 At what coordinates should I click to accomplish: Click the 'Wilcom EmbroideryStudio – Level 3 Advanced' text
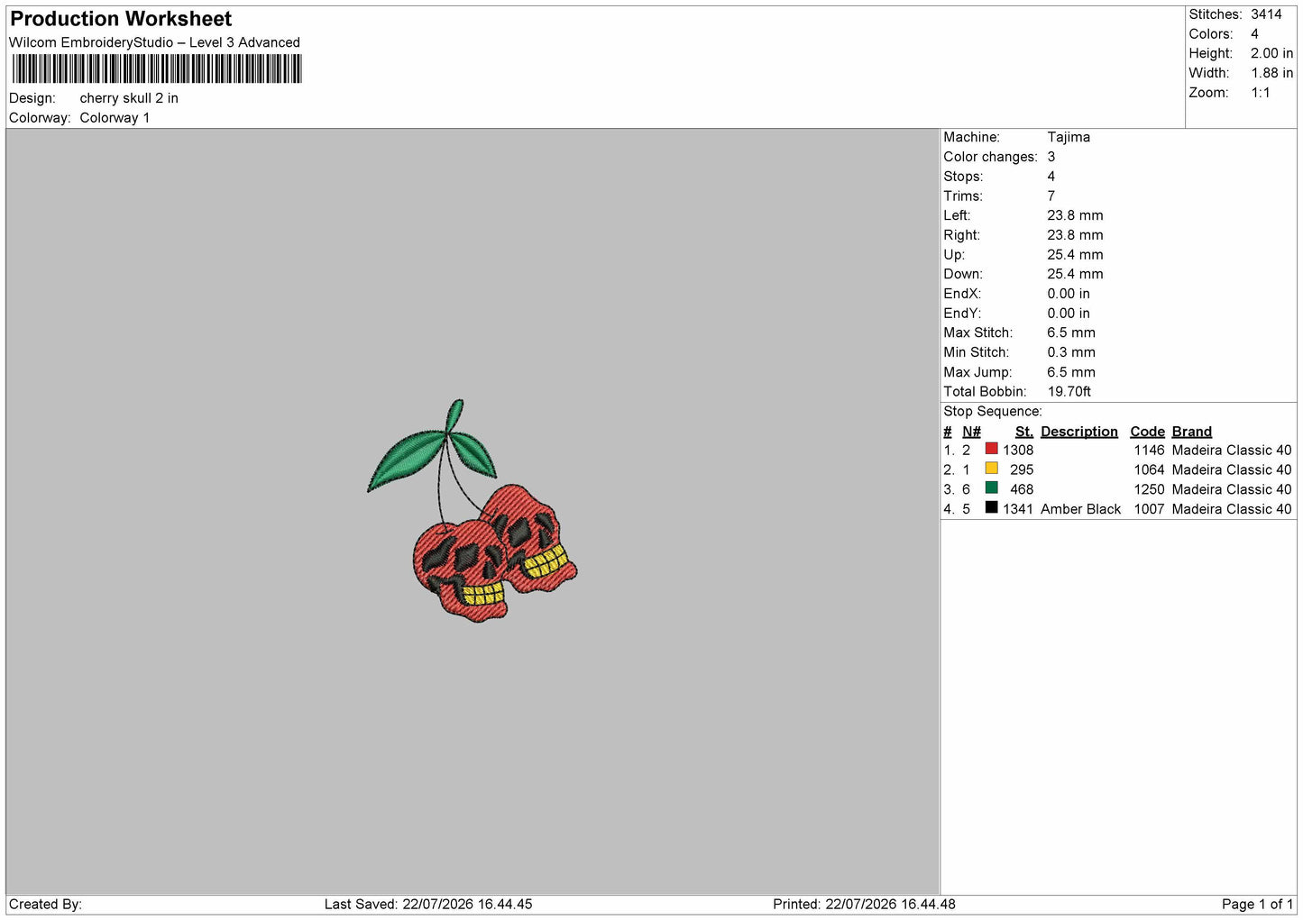click(154, 42)
